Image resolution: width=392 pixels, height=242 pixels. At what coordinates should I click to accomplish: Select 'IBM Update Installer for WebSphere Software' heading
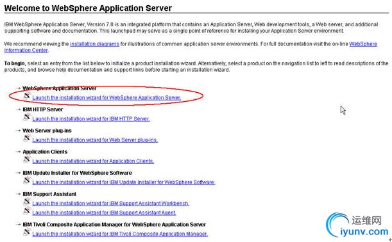(77, 173)
